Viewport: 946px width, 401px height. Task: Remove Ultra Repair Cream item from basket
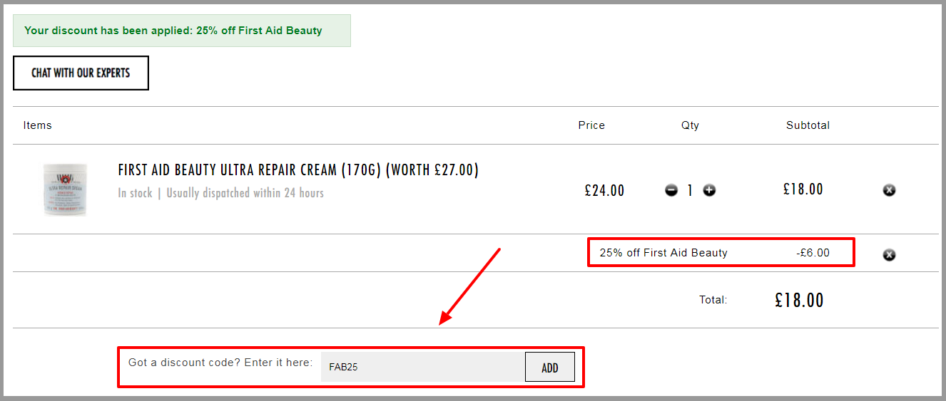pos(889,190)
